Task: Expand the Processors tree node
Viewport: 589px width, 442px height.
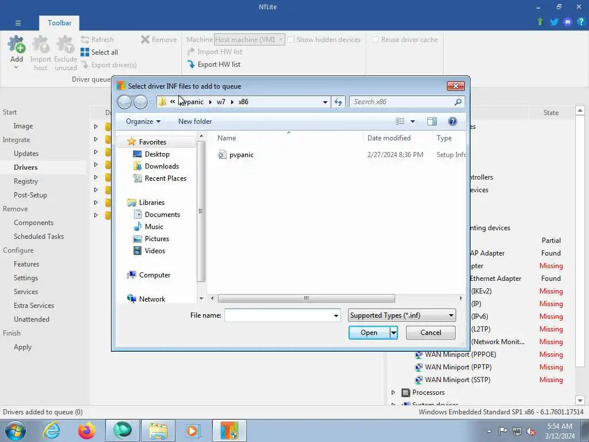Action: [393, 393]
